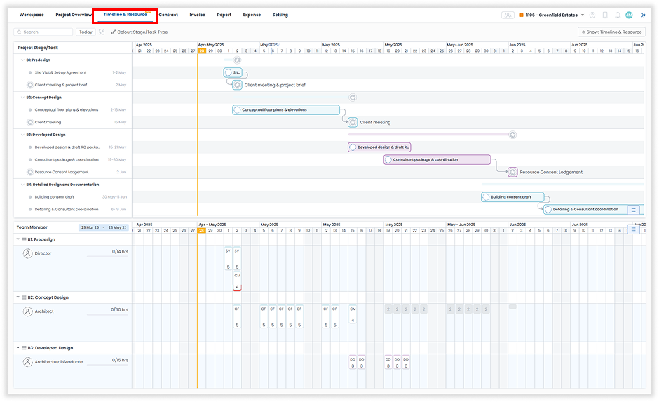The height and width of the screenshot is (402, 659).
Task: Click the Director person avatar
Action: point(28,253)
